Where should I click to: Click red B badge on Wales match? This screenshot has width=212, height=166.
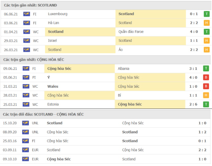(206, 86)
